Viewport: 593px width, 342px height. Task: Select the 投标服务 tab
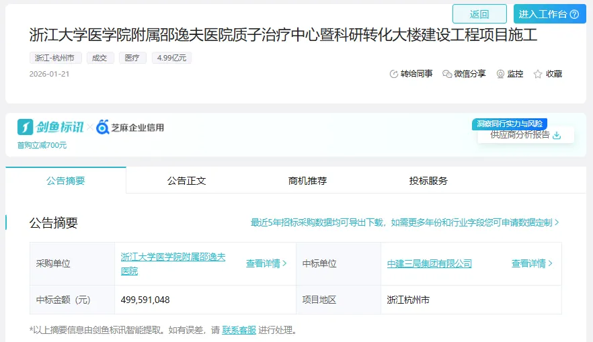click(x=428, y=181)
